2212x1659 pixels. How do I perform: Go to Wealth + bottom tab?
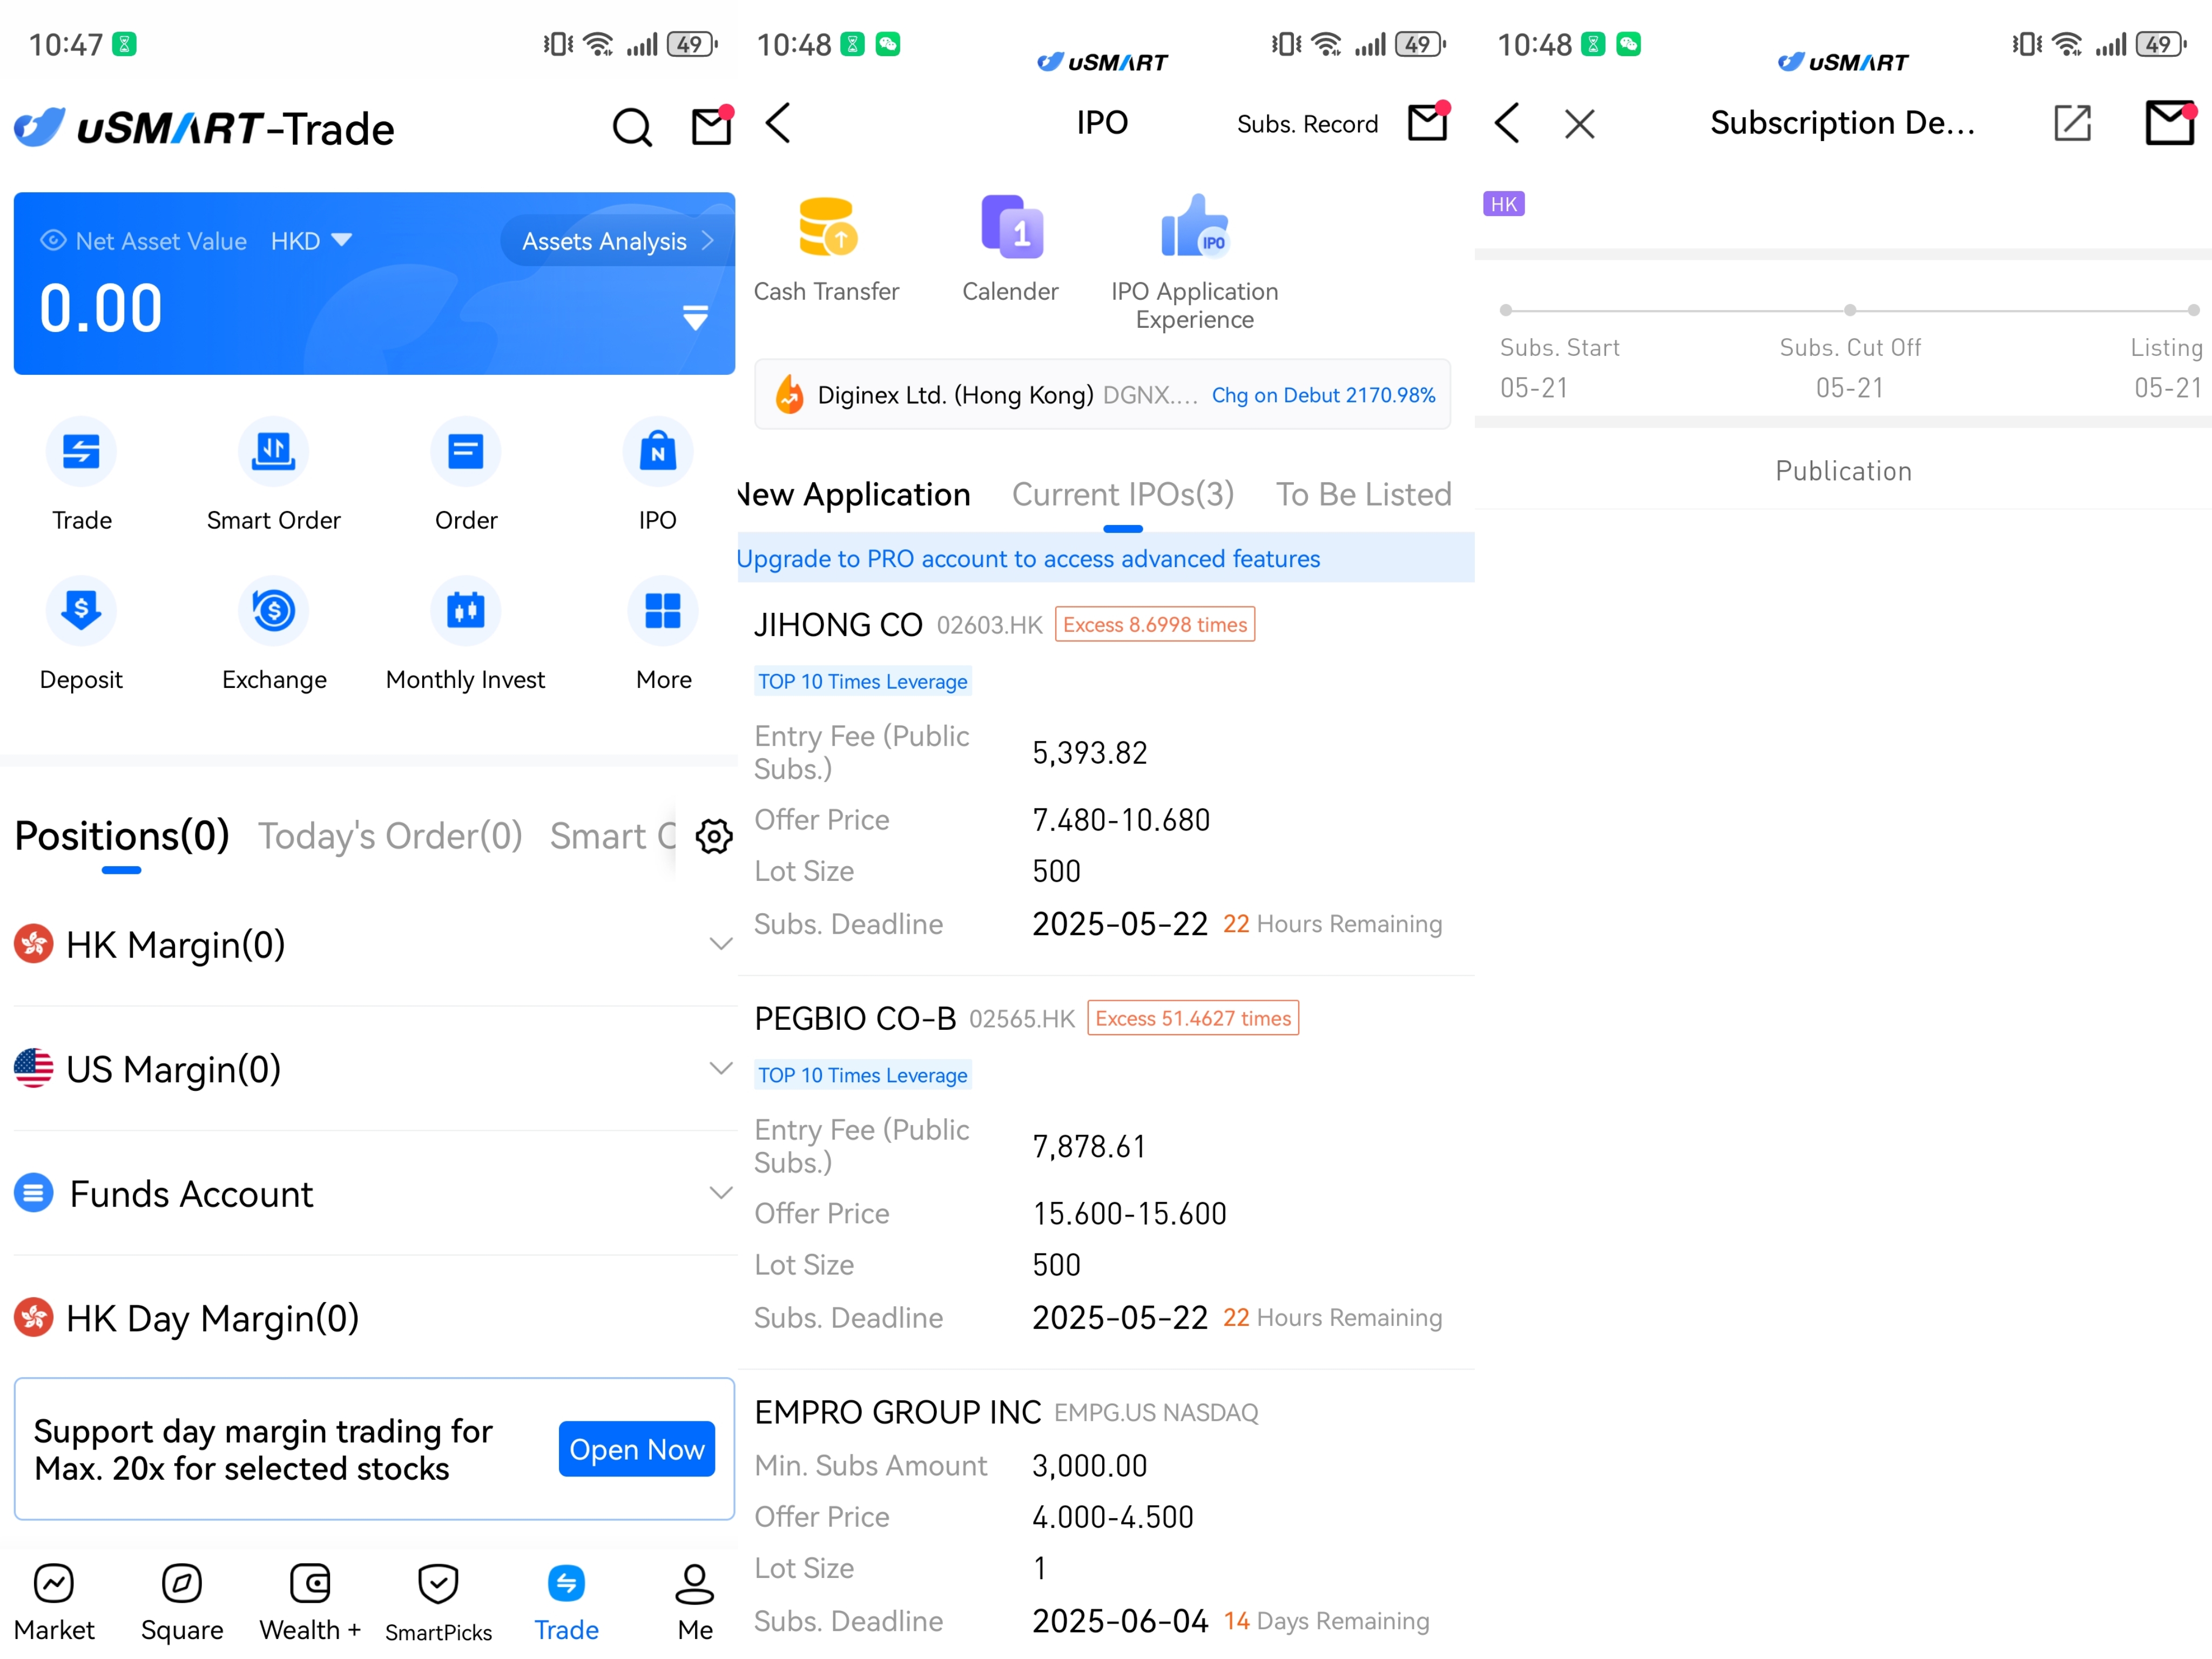[310, 1602]
